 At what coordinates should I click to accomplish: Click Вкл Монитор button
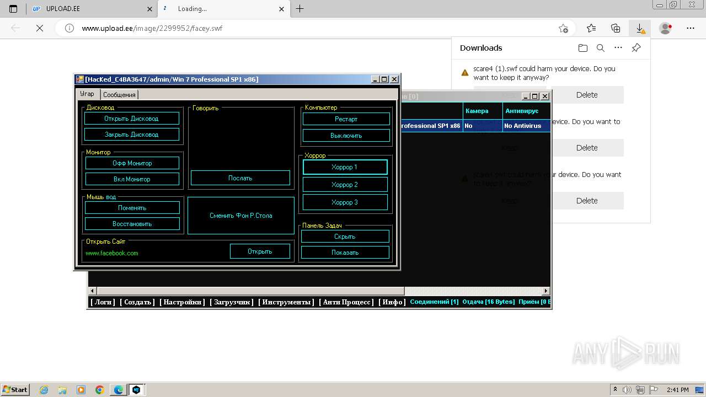tap(132, 179)
